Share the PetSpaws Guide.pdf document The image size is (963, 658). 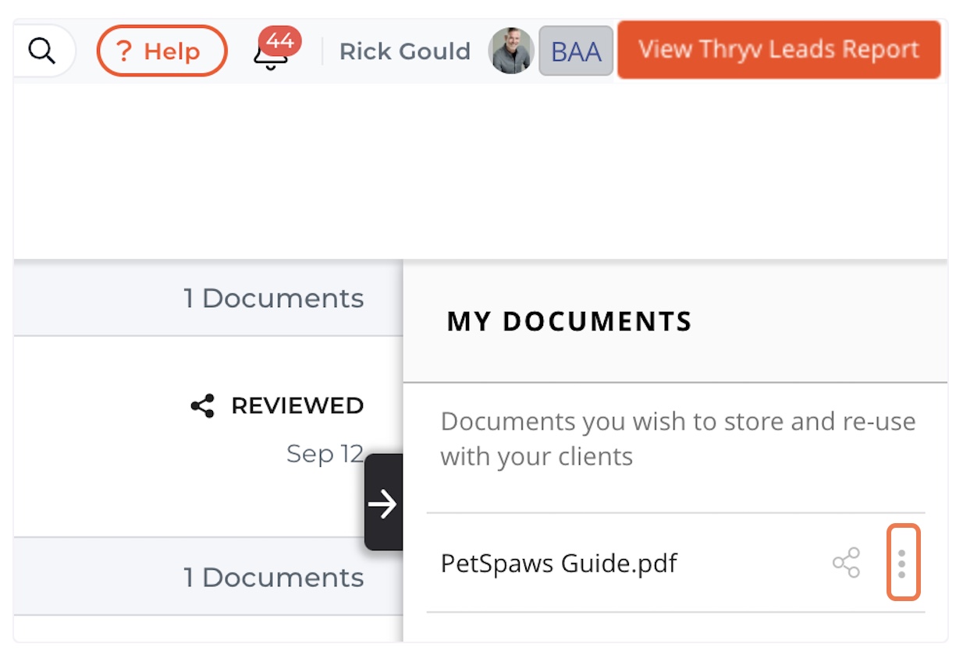(846, 562)
